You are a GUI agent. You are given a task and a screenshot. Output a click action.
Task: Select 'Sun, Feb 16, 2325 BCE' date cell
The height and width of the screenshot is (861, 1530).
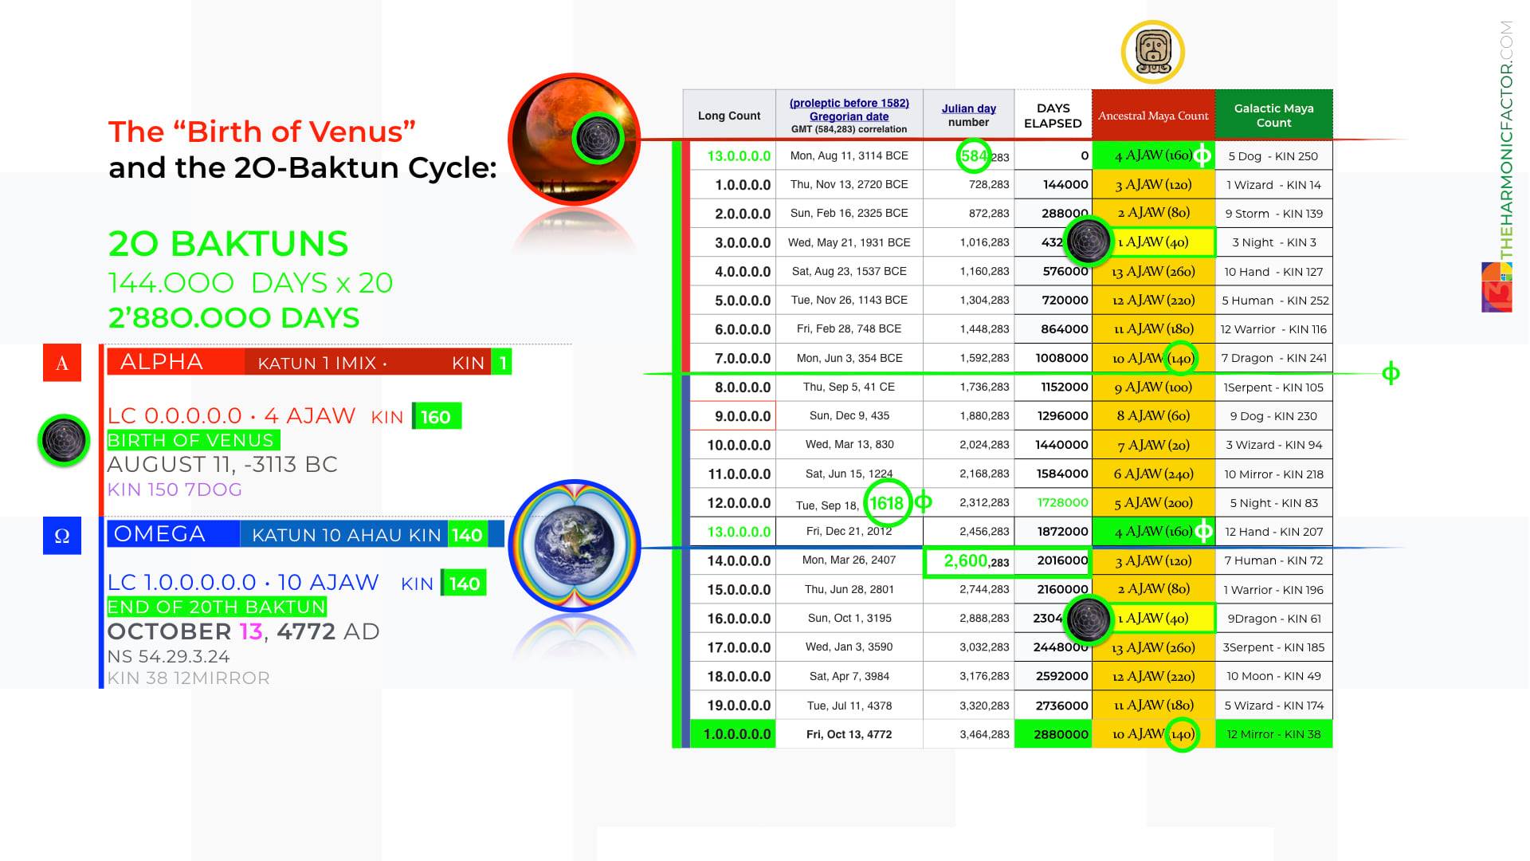[849, 213]
